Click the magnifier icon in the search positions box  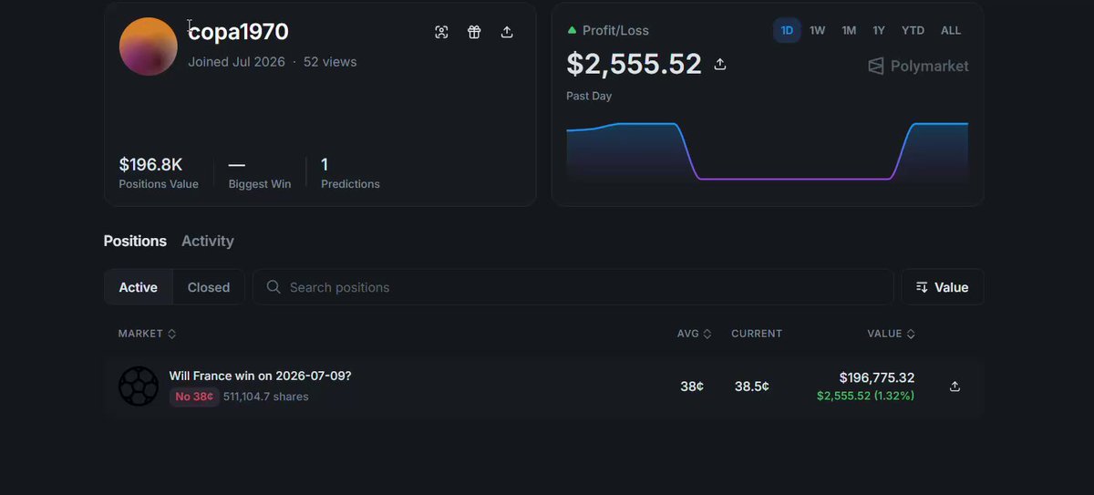click(273, 287)
